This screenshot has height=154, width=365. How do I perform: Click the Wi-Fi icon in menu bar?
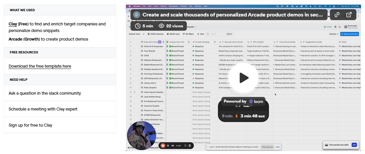pos(325,6)
